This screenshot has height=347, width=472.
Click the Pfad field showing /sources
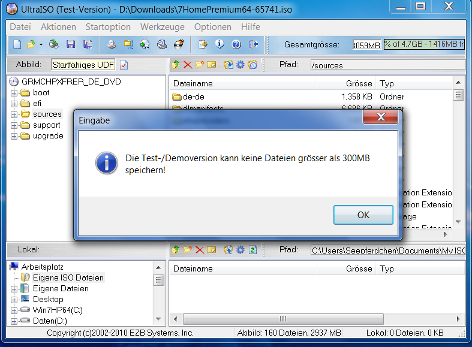coord(388,65)
